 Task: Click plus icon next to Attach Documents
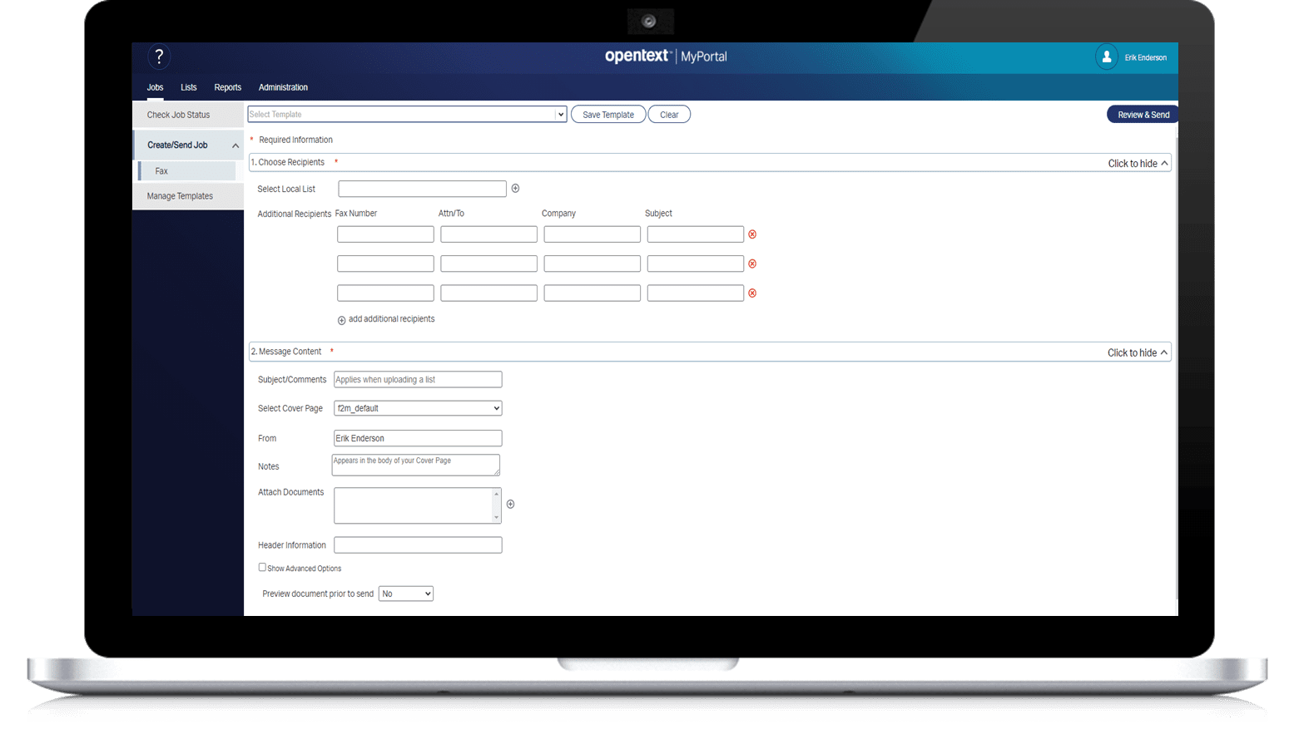pos(511,505)
